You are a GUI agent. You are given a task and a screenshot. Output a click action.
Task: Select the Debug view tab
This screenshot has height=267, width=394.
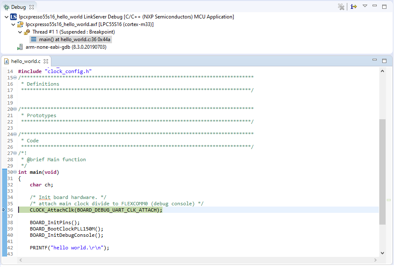[18, 7]
